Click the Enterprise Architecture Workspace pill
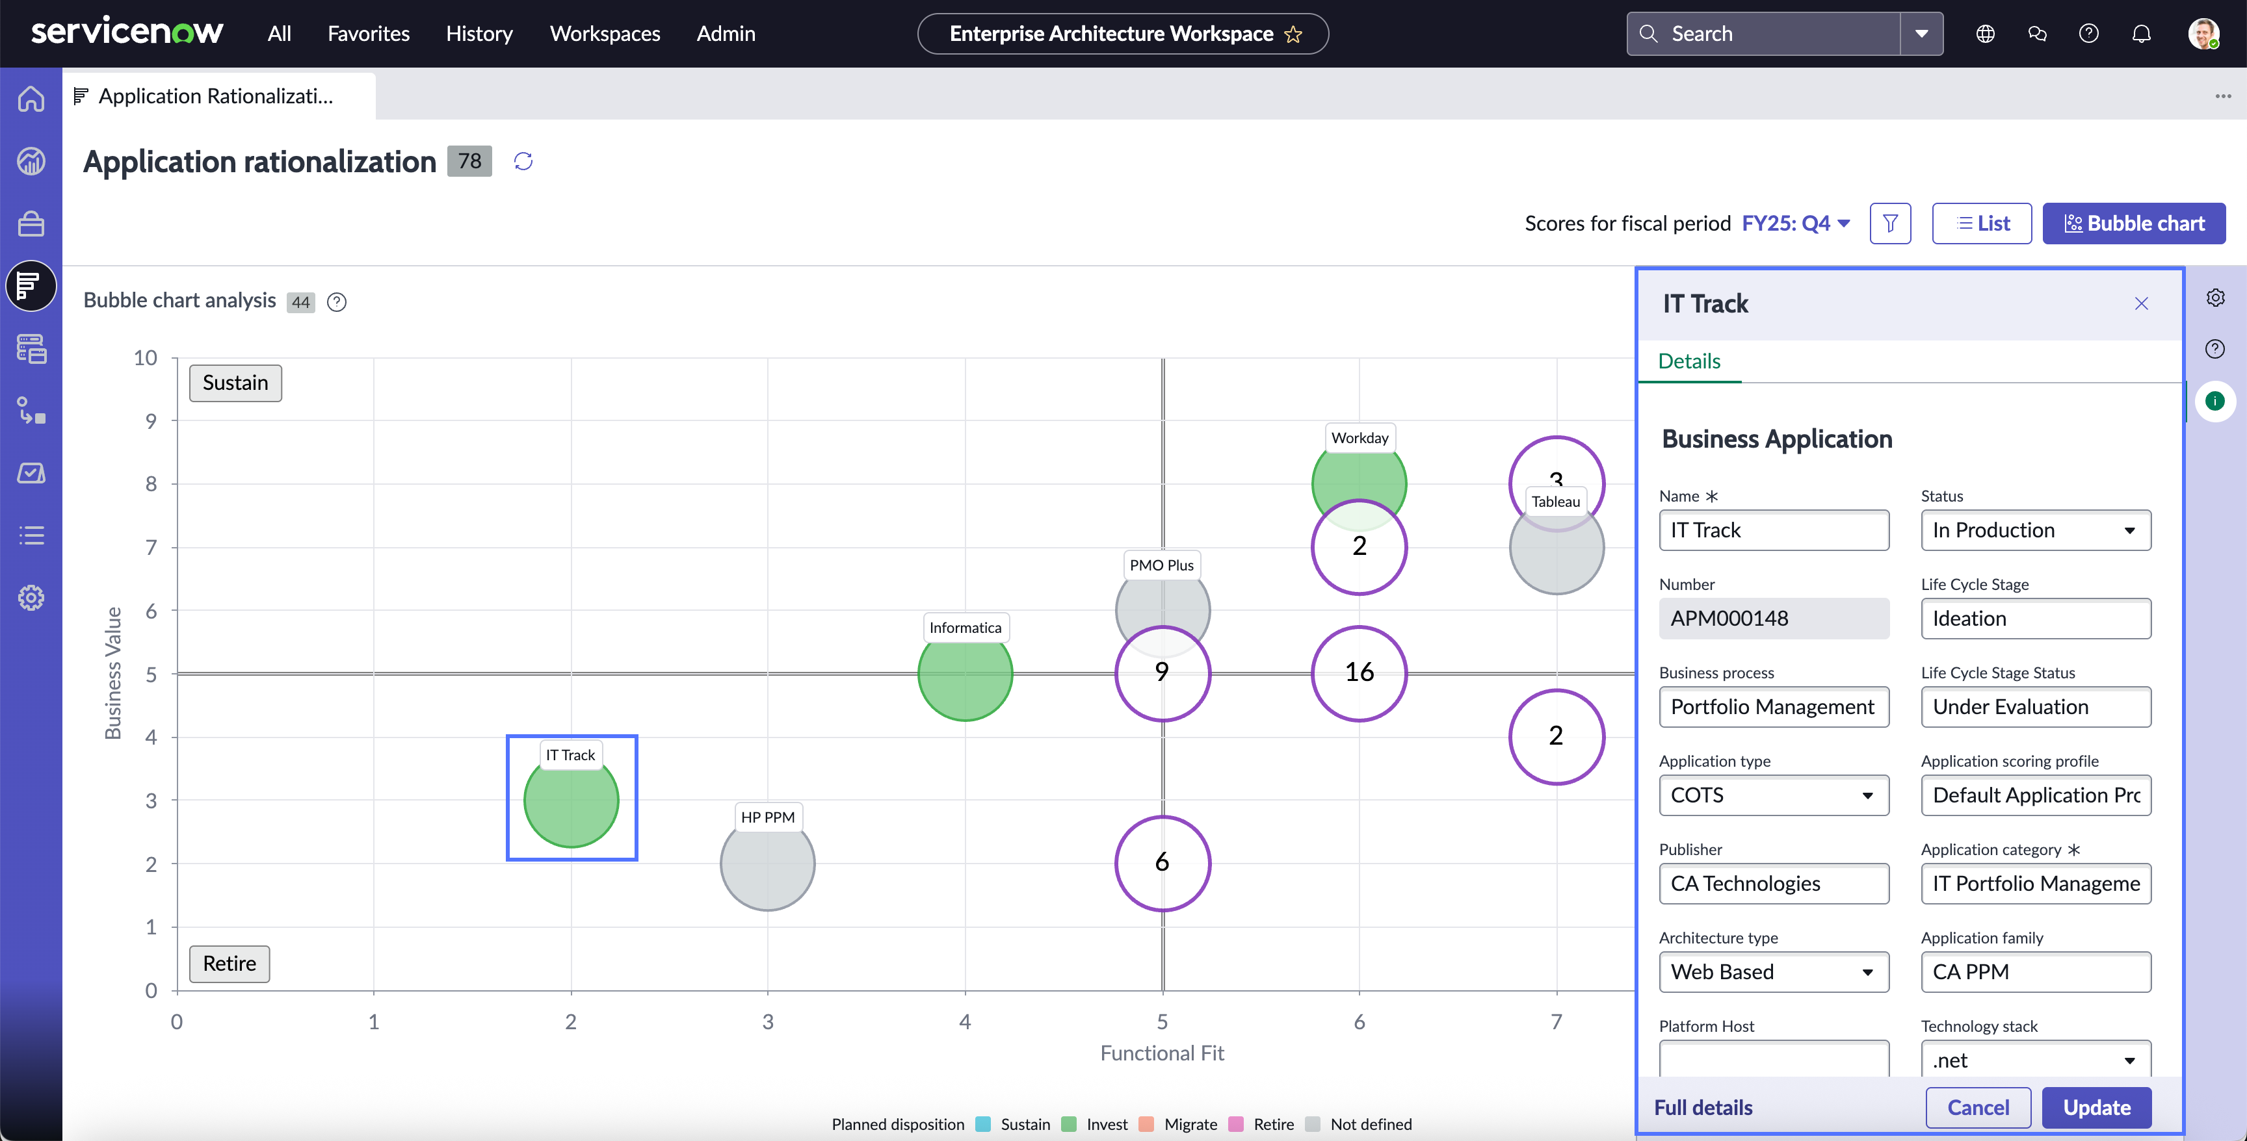 tap(1123, 34)
